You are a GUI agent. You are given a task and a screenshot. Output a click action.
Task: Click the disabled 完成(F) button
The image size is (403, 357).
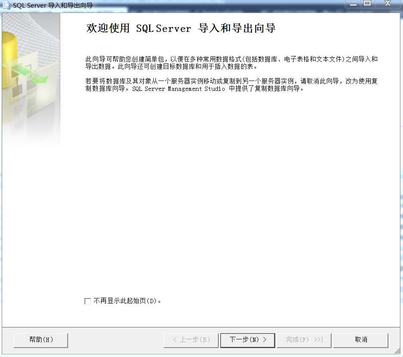[x=304, y=340]
